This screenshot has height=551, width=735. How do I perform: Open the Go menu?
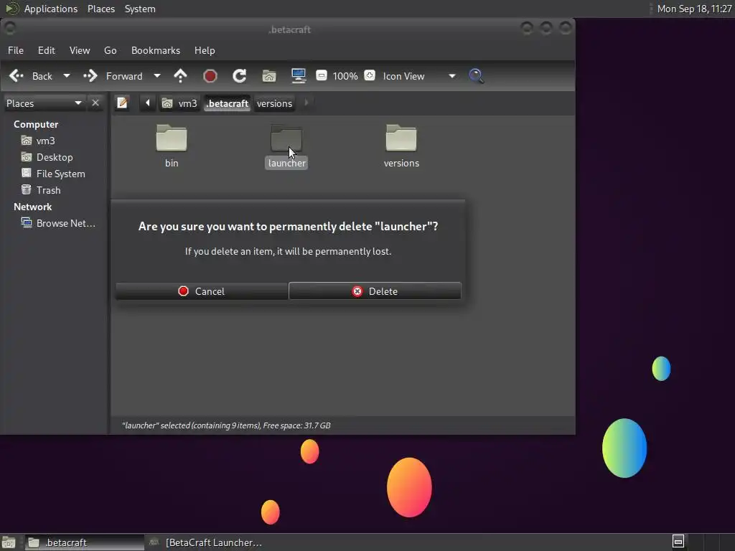(110, 50)
